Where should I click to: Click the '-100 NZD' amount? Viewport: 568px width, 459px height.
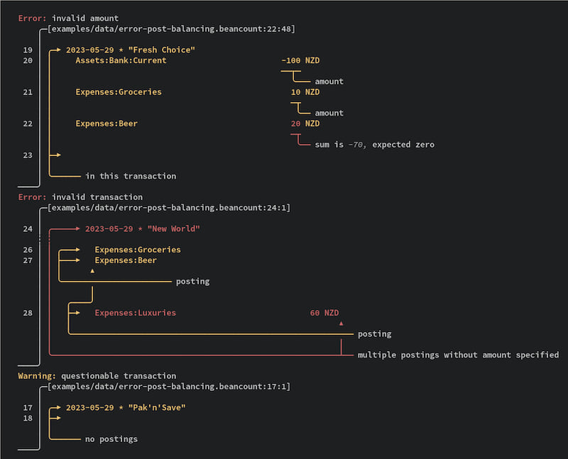tap(300, 60)
